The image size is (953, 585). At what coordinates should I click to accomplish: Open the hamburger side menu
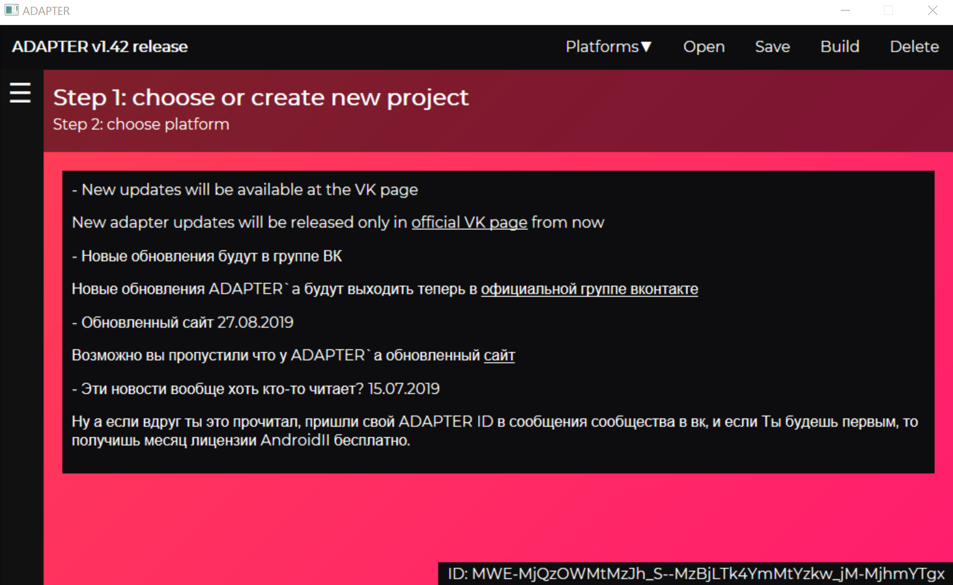pyautogui.click(x=20, y=93)
